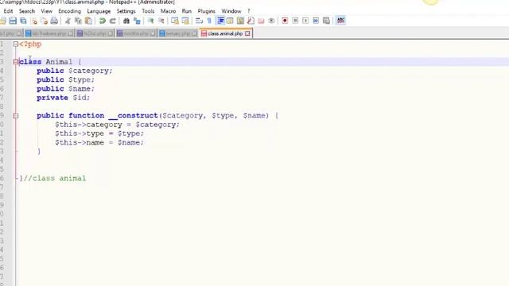Click the Close All documents toolbar icon

tap(45, 21)
